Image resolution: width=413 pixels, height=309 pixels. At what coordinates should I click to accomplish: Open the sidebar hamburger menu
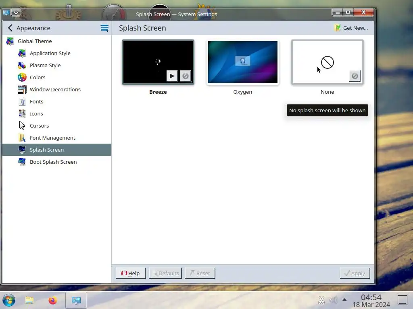[x=104, y=28]
